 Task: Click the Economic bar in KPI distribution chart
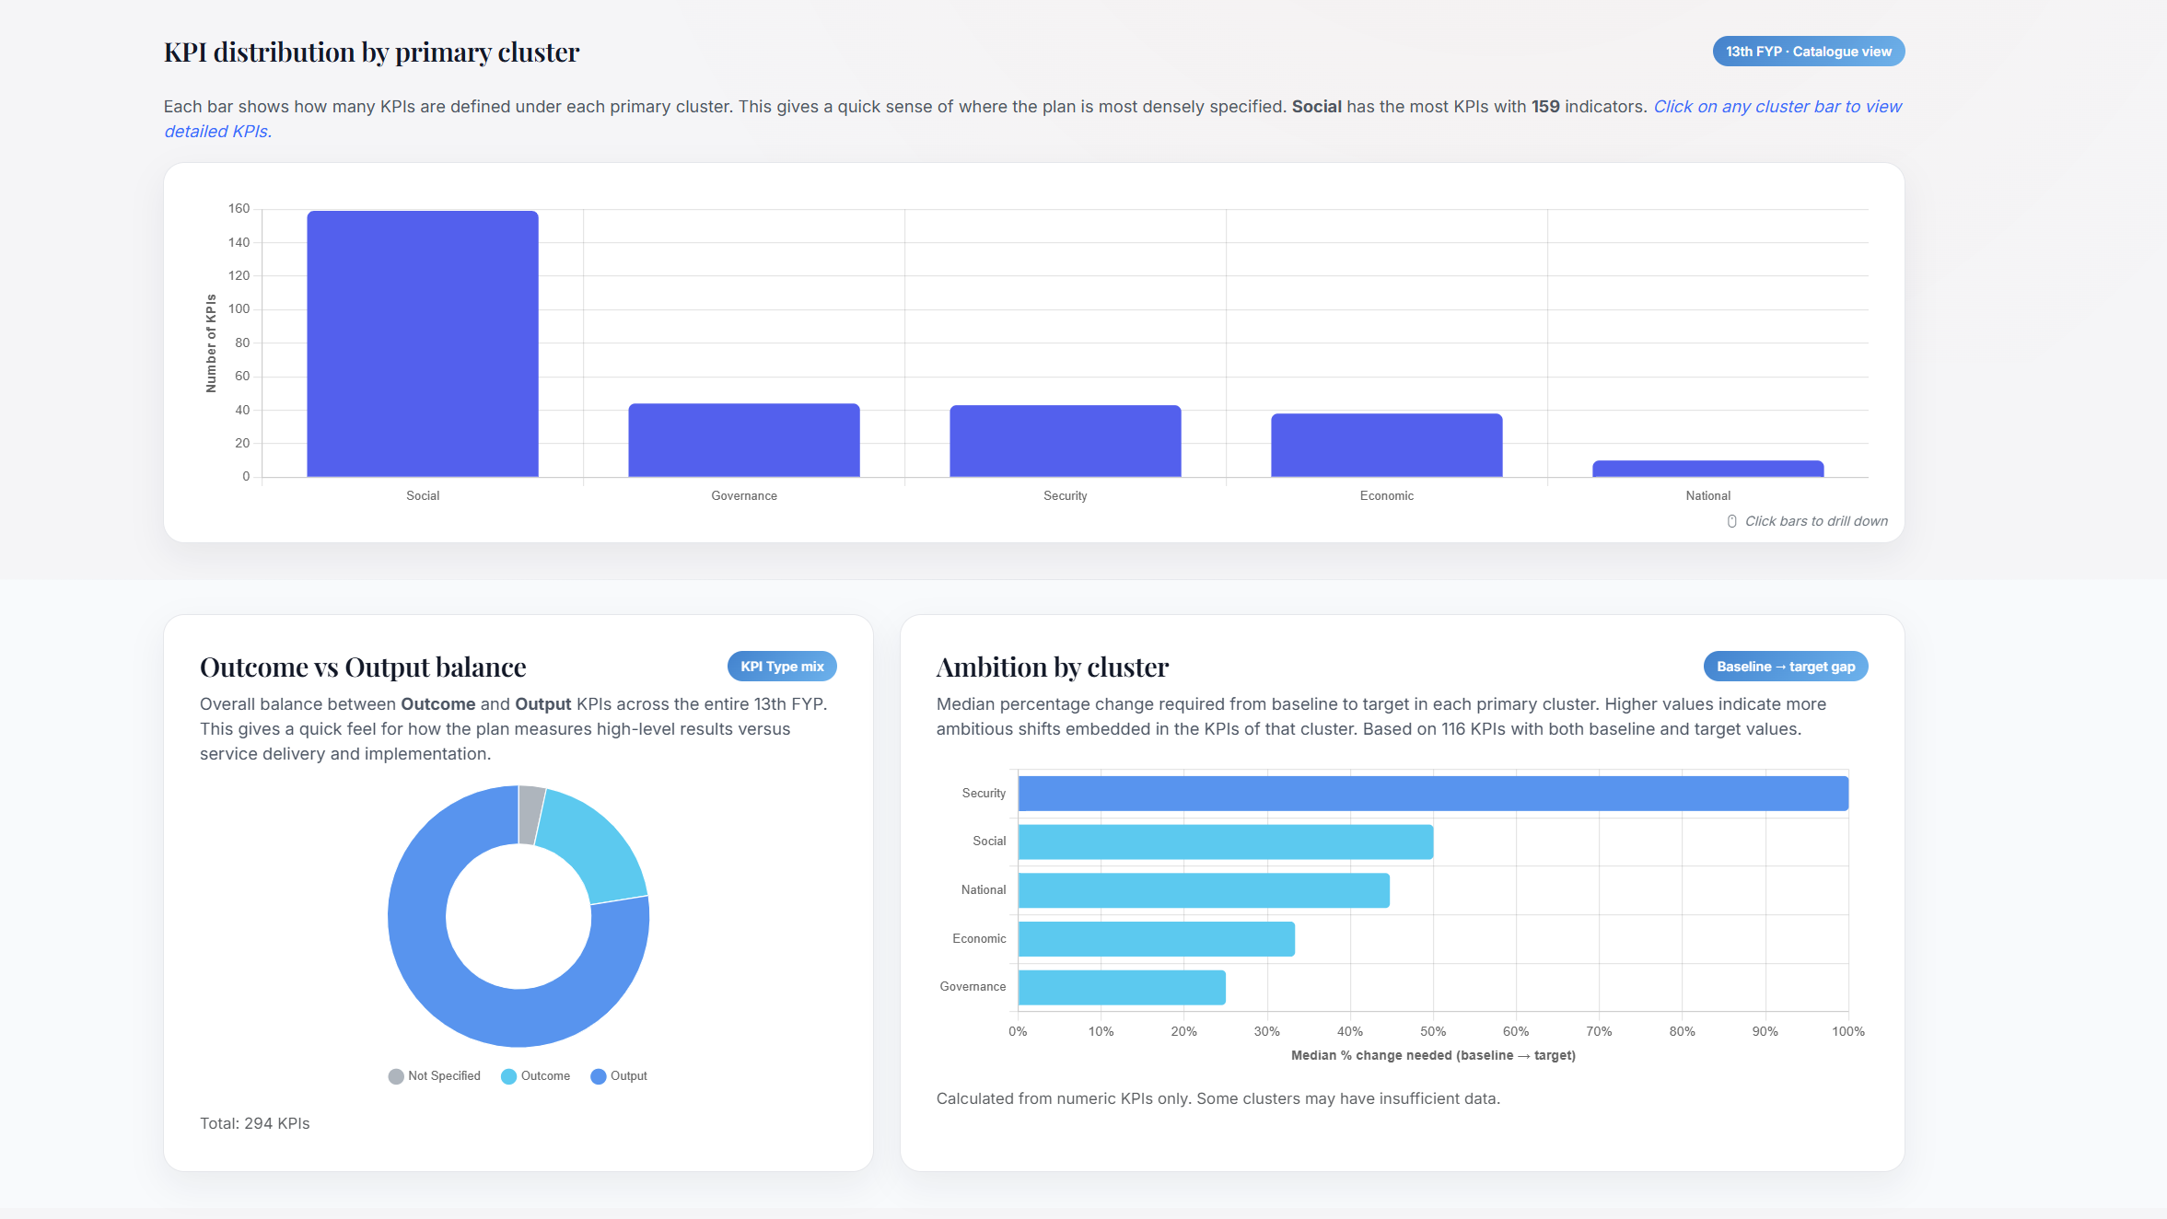[x=1386, y=445]
